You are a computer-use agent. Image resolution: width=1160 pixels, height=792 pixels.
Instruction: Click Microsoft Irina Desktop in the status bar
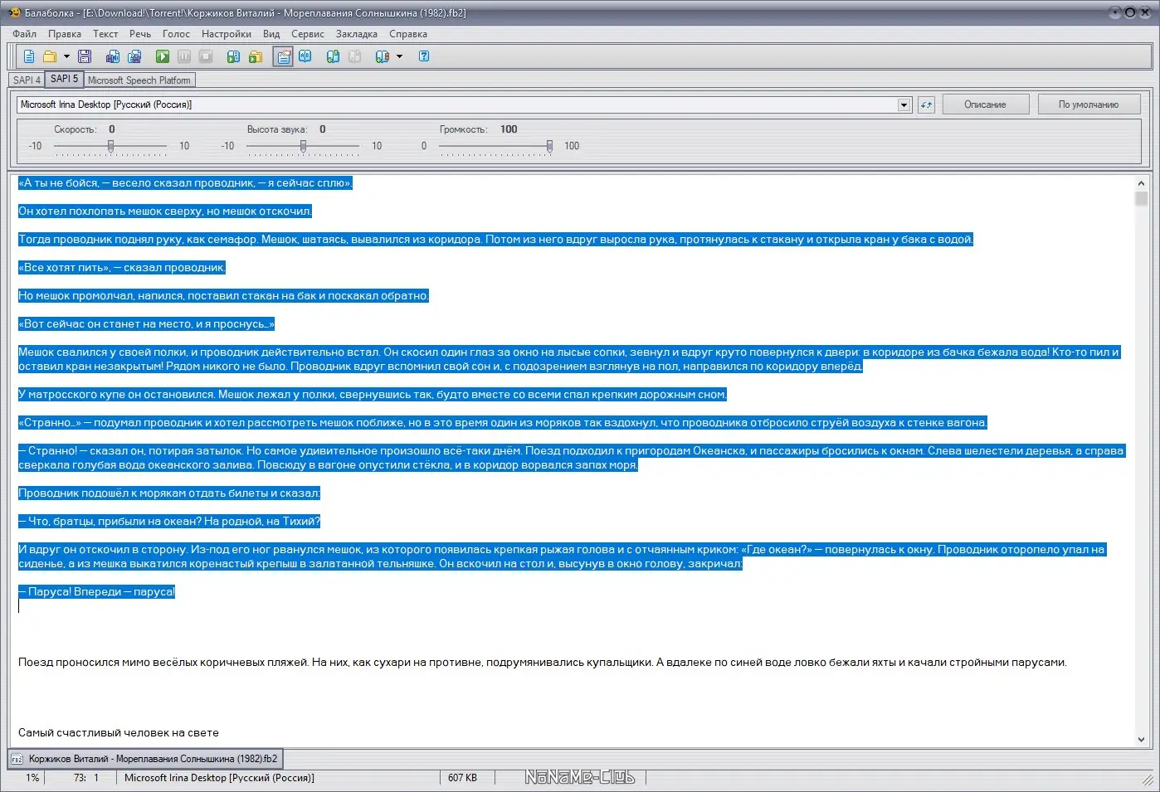pos(219,778)
